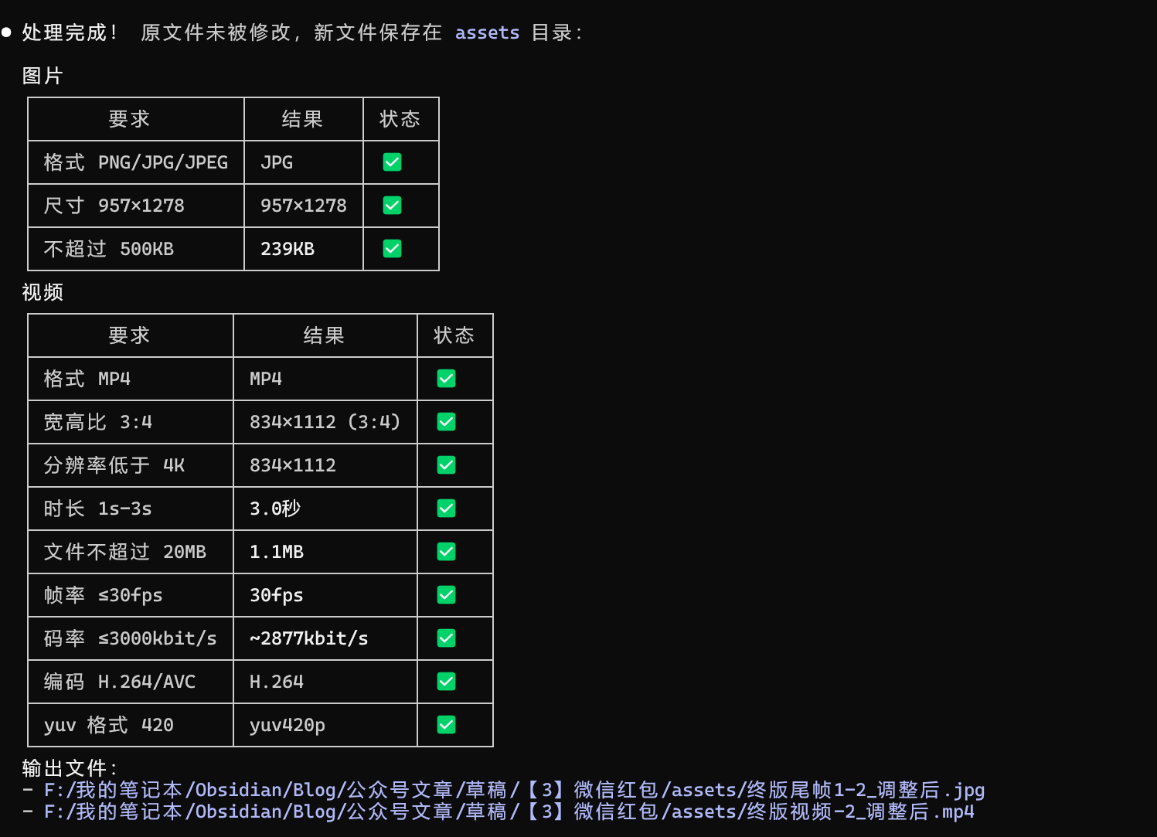
Task: Click the check icon beside 957×1278 result
Action: [x=391, y=206]
